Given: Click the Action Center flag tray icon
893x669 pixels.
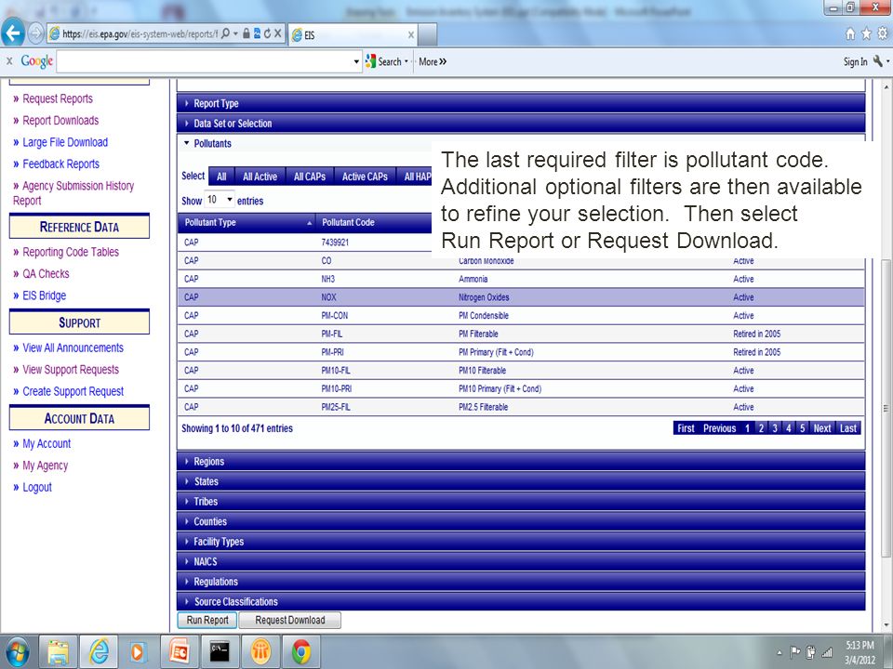Looking at the screenshot, I should coord(795,652).
